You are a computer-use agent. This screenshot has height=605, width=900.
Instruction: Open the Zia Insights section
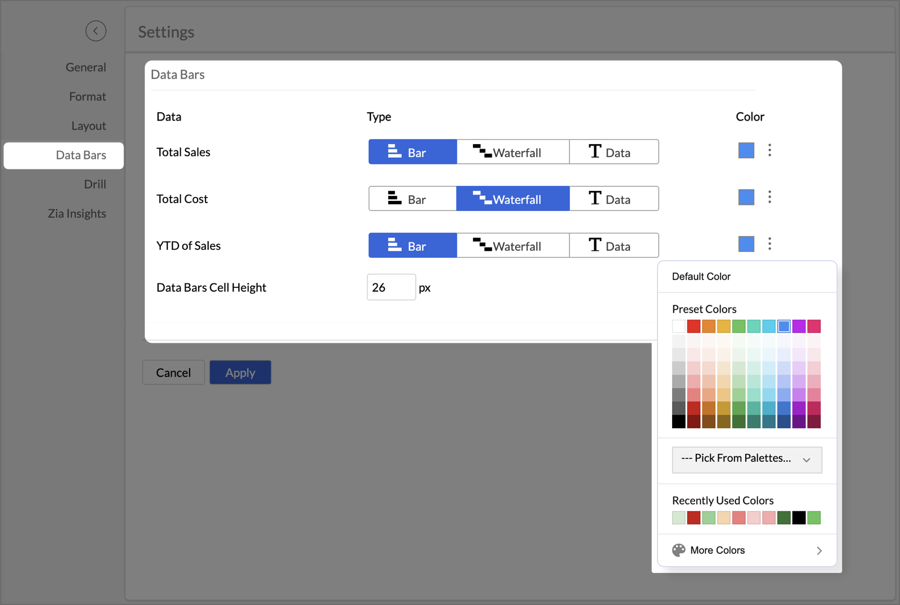[x=77, y=213]
